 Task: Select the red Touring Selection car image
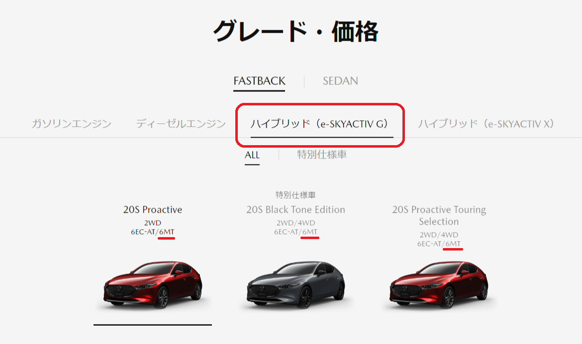[x=439, y=284]
